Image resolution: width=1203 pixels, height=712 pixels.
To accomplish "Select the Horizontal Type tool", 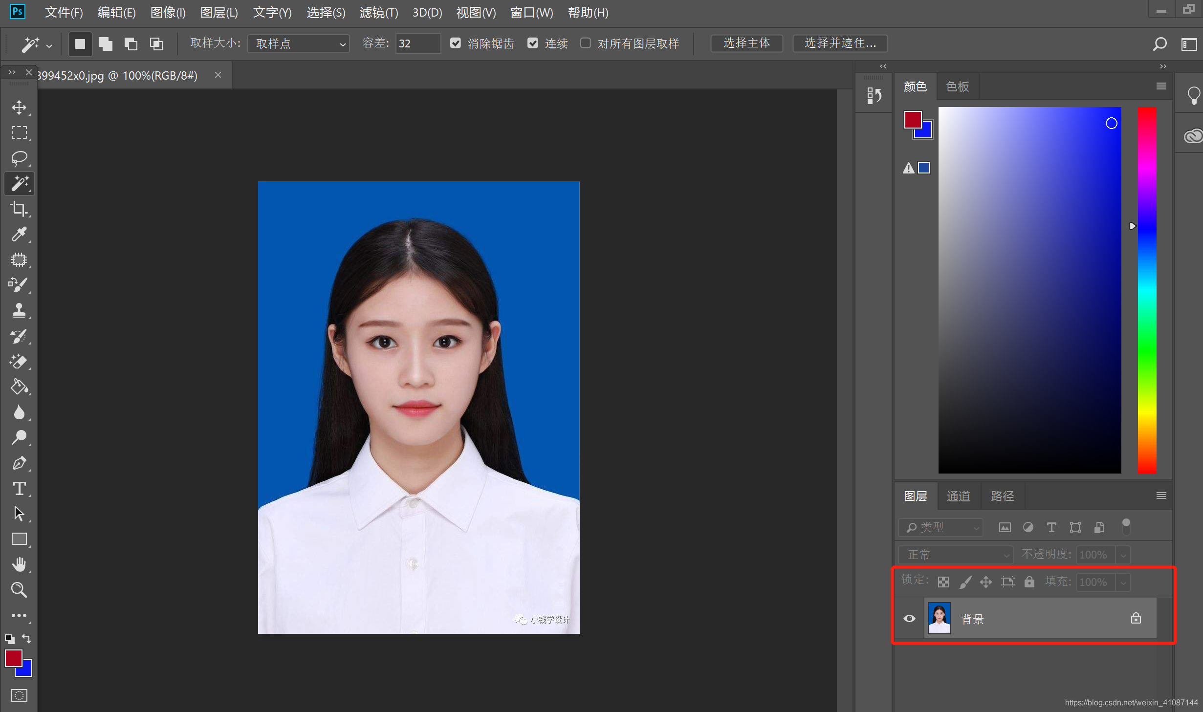I will (19, 489).
